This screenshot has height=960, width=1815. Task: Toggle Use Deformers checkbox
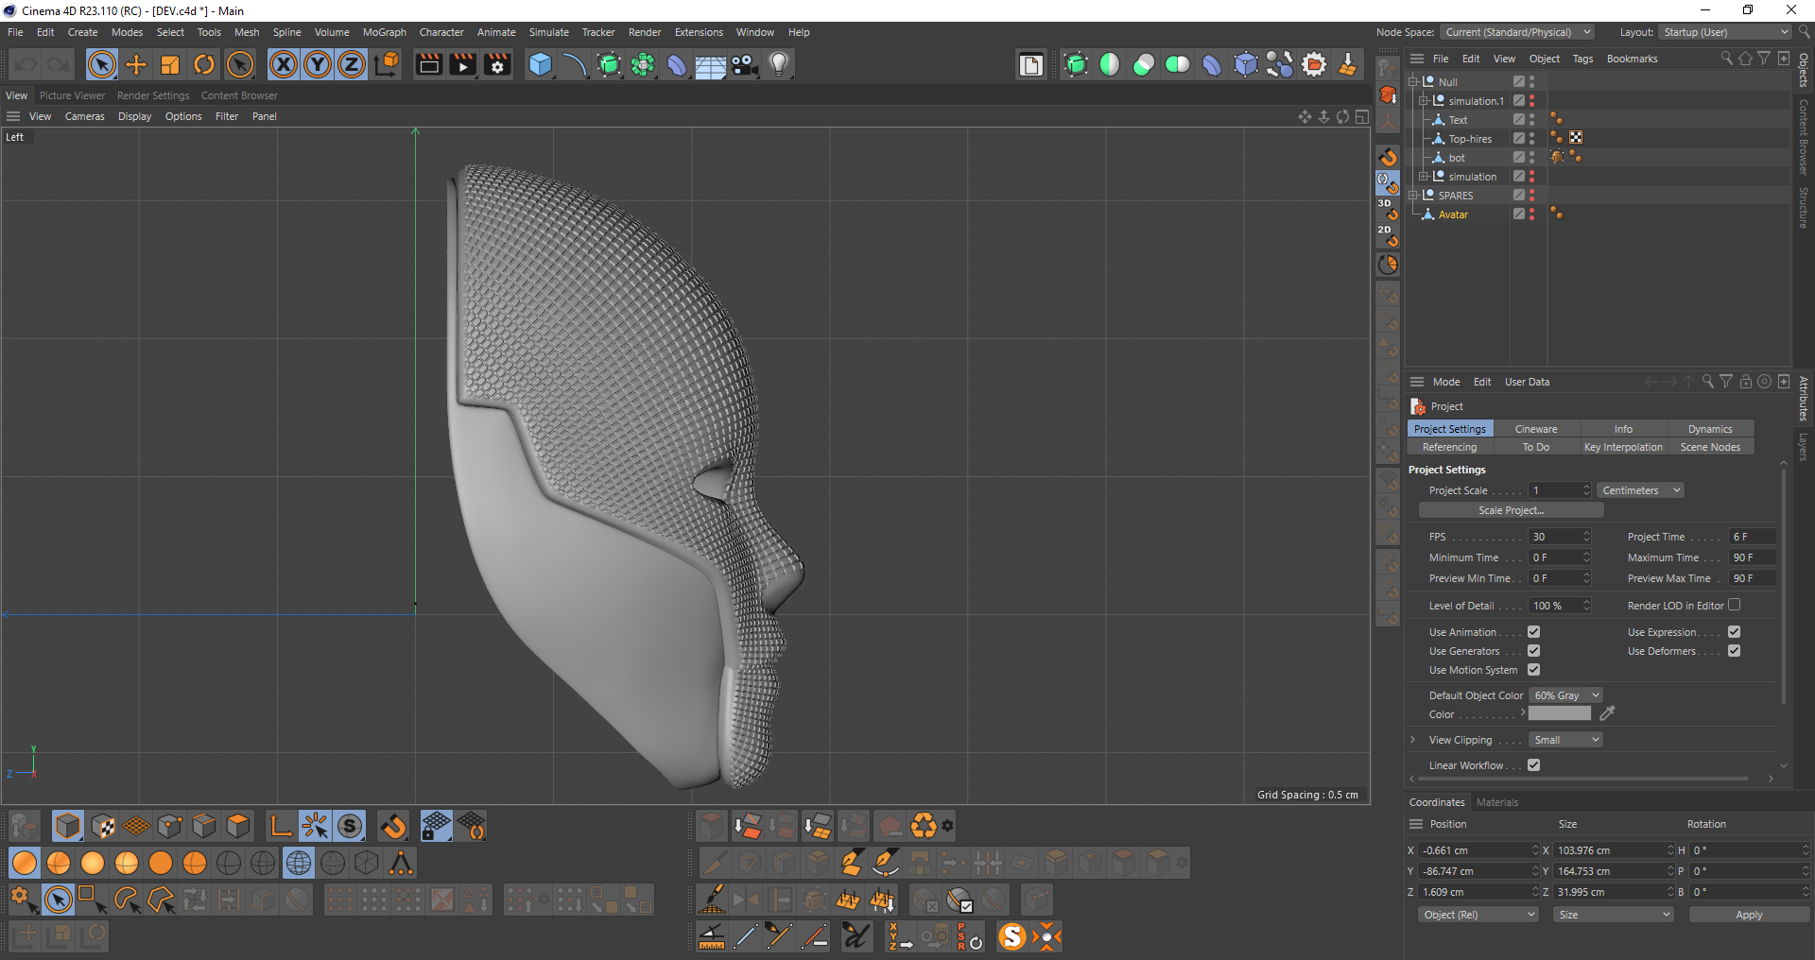[1735, 651]
